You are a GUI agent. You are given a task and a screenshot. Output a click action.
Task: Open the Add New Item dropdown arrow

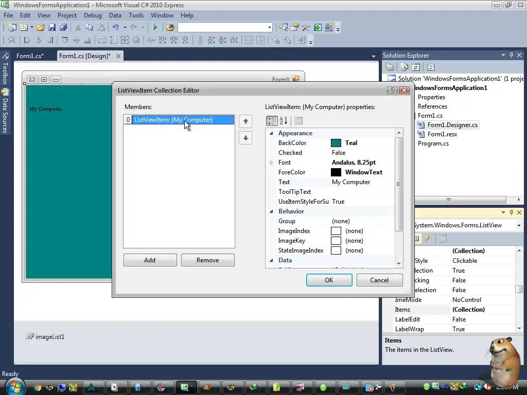(31, 28)
